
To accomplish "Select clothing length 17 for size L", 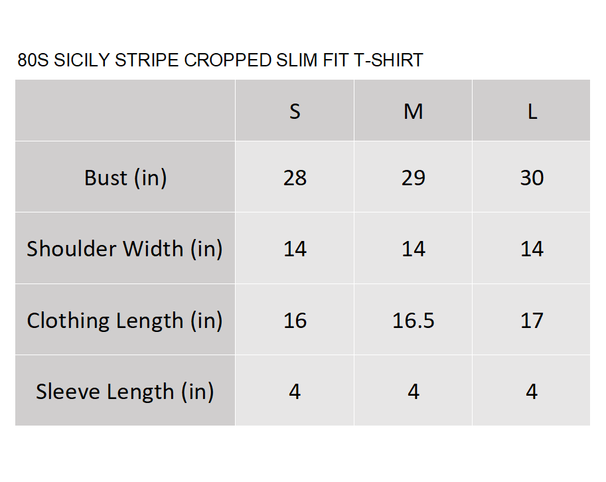I will pos(532,319).
